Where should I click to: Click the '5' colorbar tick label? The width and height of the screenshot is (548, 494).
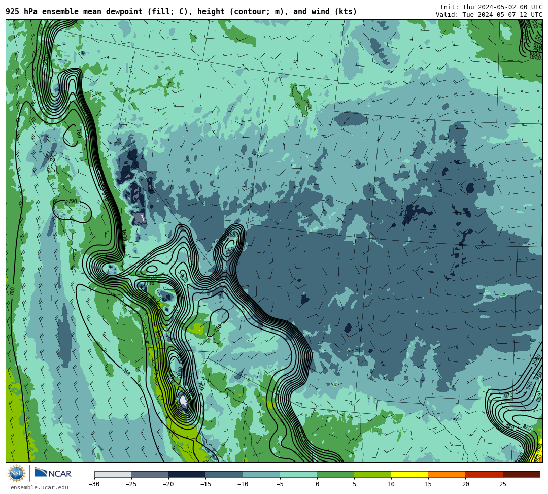pos(354,484)
